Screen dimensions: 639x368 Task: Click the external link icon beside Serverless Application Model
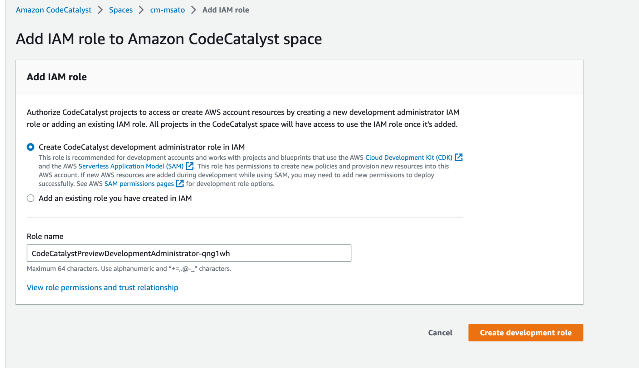190,166
